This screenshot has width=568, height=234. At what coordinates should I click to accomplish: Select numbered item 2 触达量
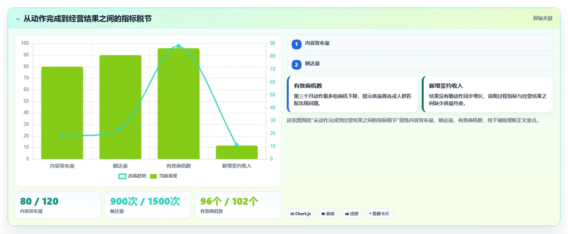point(420,64)
